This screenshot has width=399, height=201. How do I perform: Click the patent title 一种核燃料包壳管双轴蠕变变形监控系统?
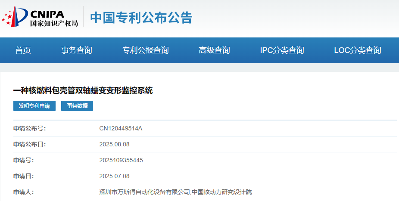[x=83, y=90]
